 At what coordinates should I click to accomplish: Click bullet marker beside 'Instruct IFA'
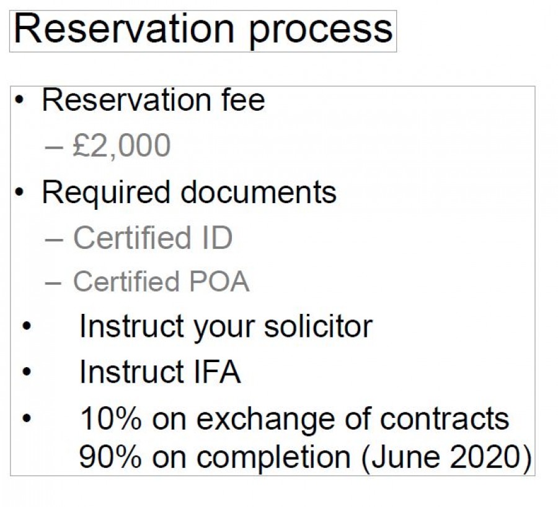click(27, 371)
